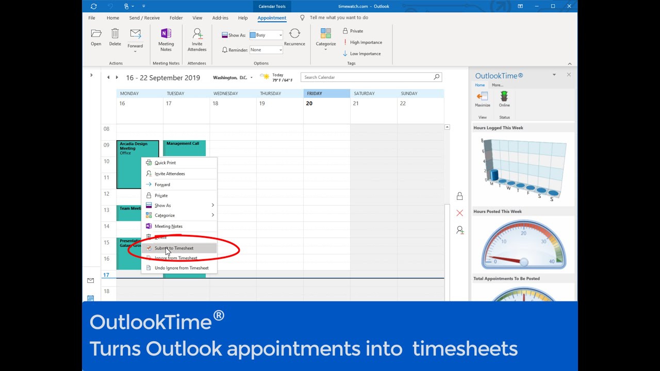Open the OutlookTime More... tab
This screenshot has height=371, width=660.
click(498, 85)
